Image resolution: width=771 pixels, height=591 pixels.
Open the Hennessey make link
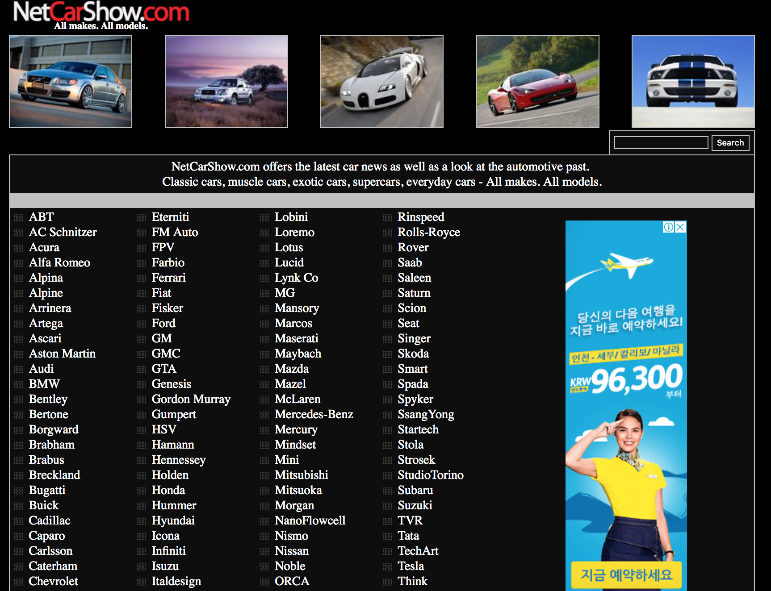179,460
